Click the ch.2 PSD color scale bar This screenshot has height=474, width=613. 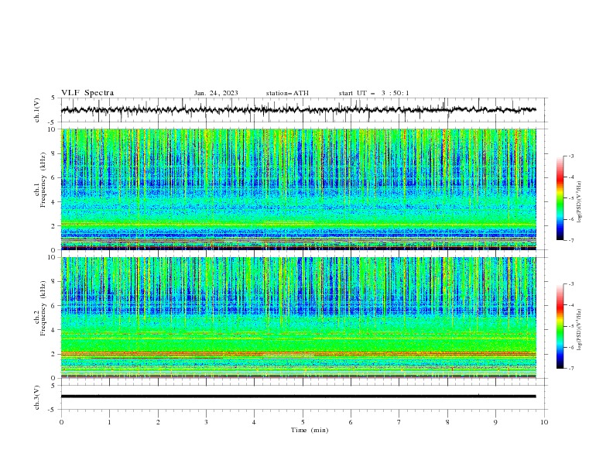(x=560, y=326)
